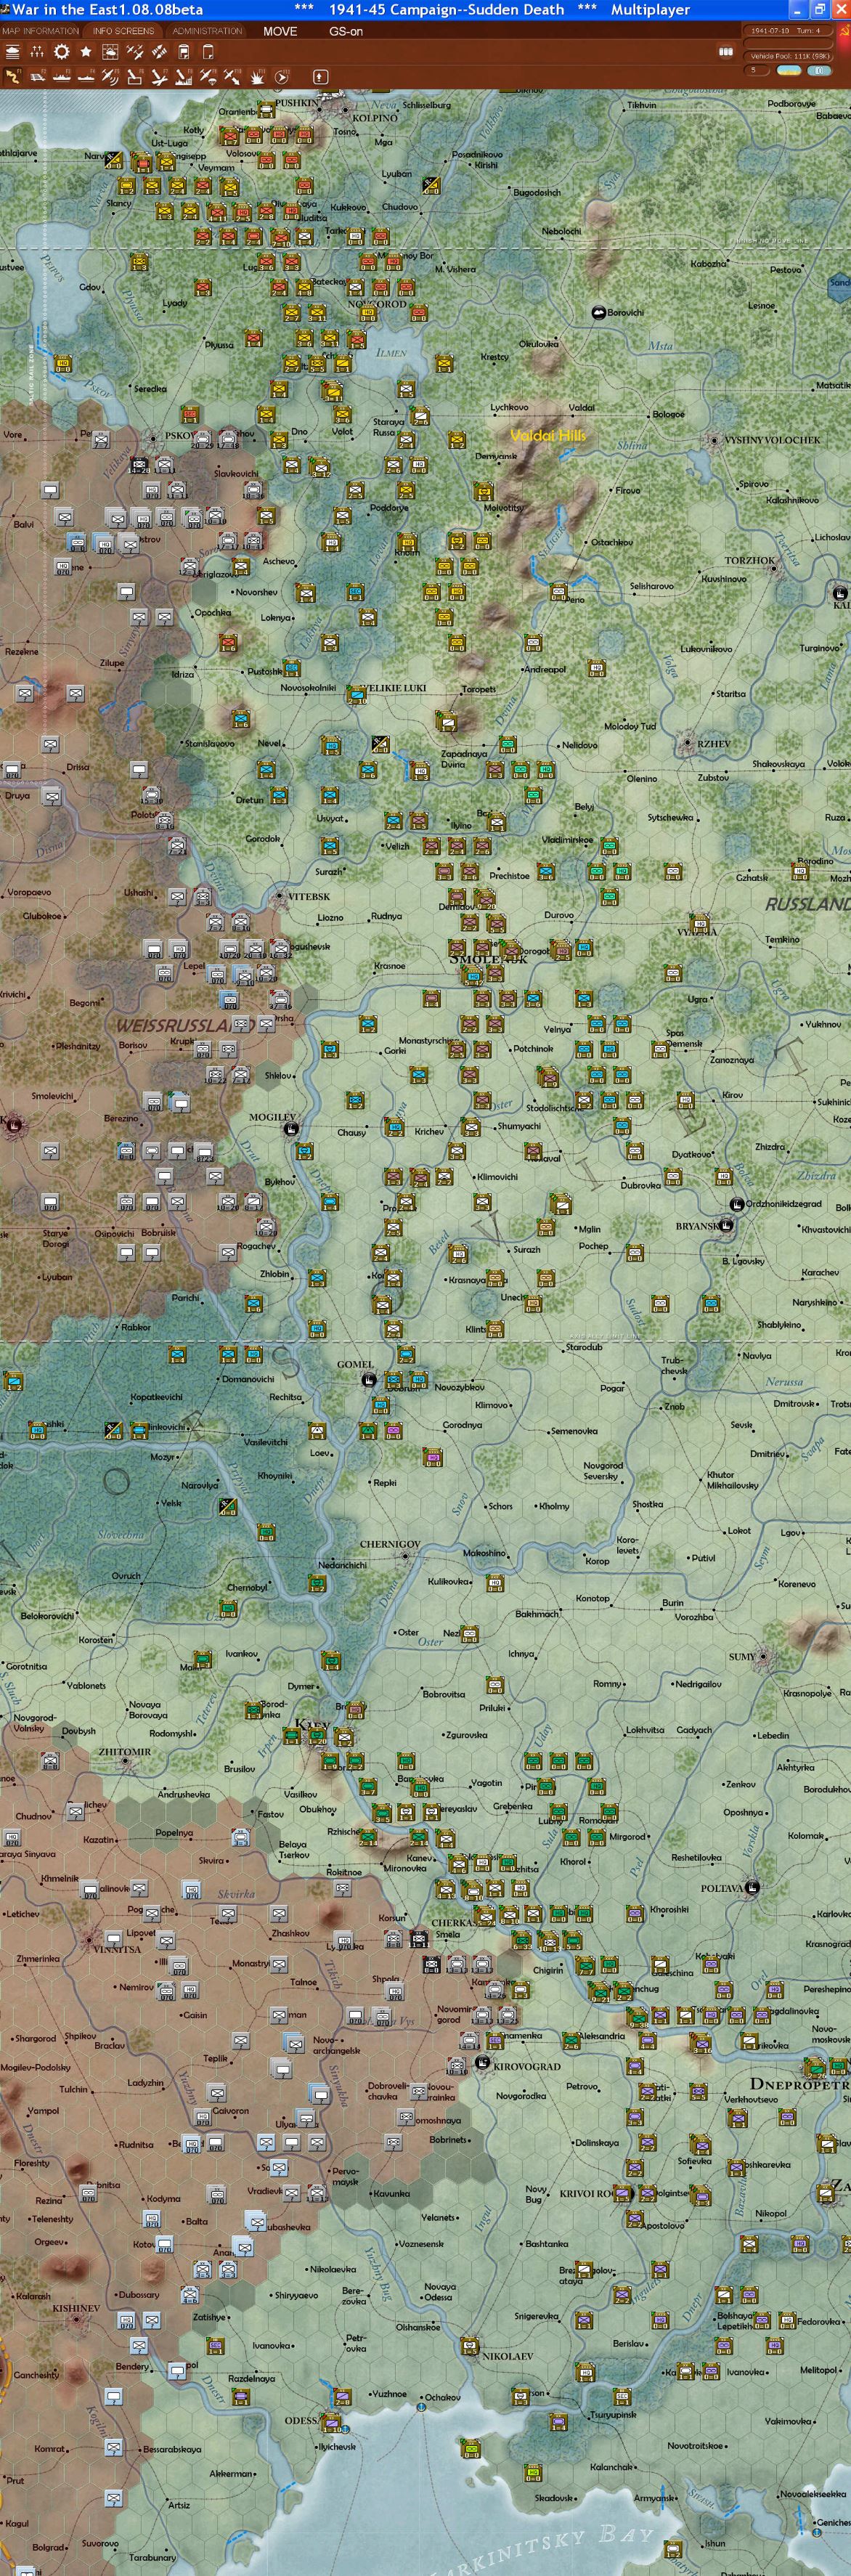Select the F5 air recon icon

pos(111,77)
